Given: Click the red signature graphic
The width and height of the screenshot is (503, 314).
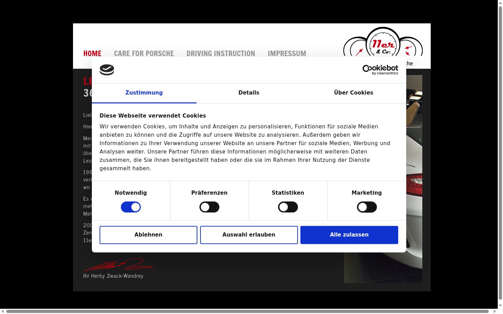Looking at the screenshot, I should click(x=118, y=265).
